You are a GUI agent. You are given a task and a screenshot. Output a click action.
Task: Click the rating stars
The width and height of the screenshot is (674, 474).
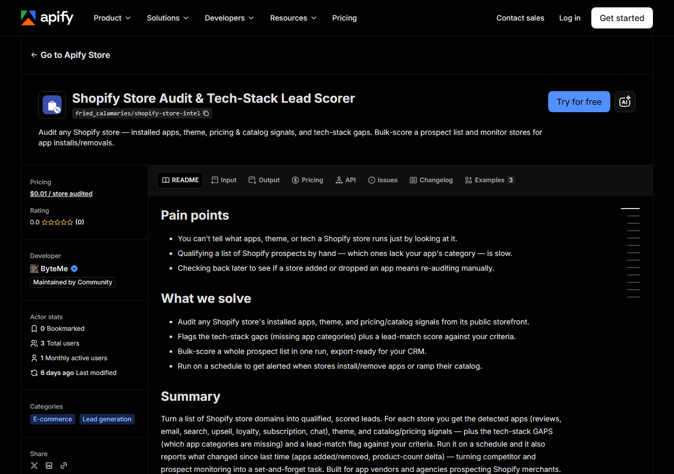[x=57, y=222]
